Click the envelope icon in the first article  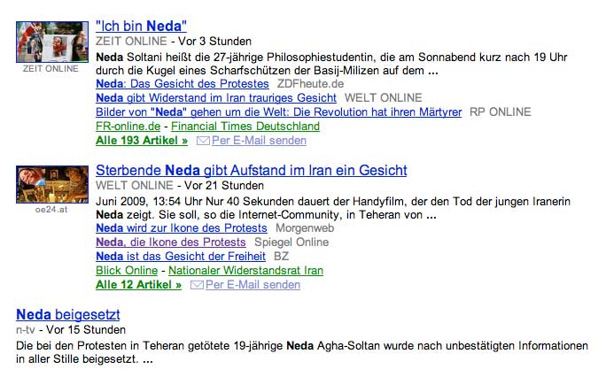(x=203, y=141)
